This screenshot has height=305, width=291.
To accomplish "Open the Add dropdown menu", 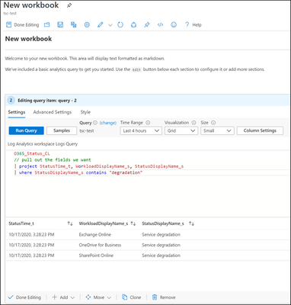I will tap(63, 297).
